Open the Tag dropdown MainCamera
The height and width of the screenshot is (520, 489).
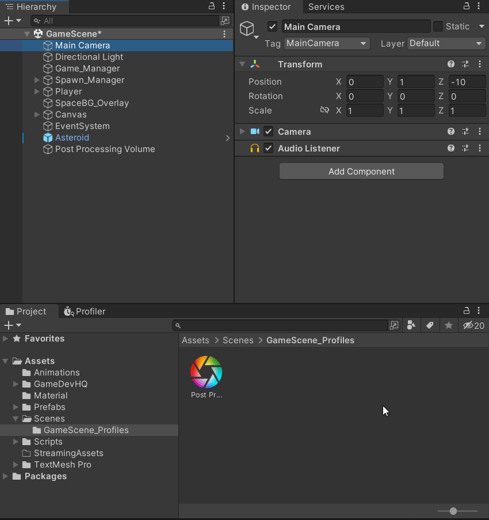coord(327,43)
